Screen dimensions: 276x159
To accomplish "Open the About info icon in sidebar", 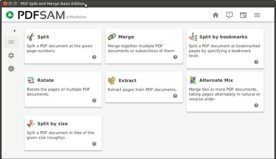I will pos(11,68).
